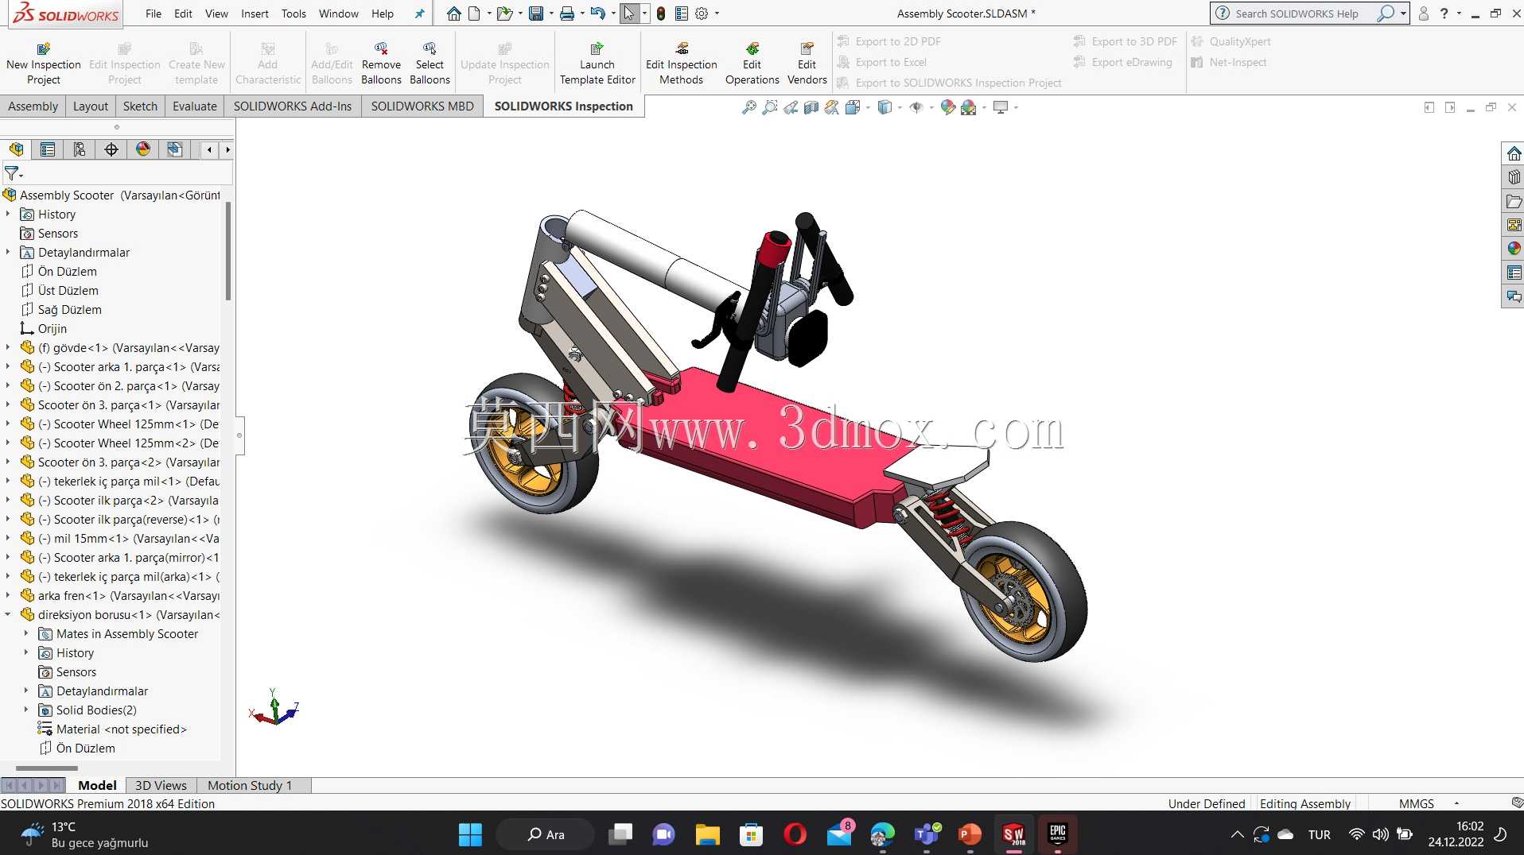Click the Home icon in quick toolbar
The image size is (1524, 855).
(453, 14)
